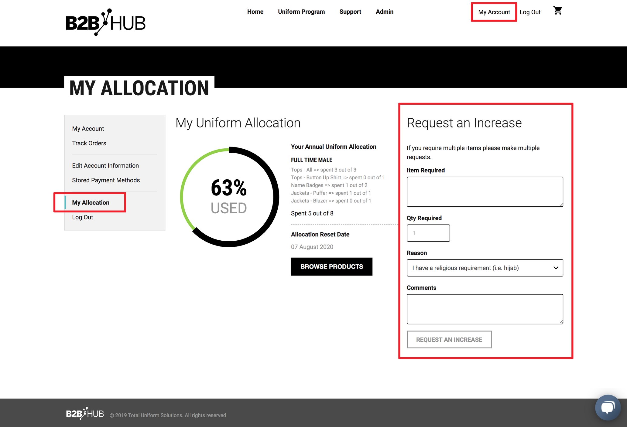The image size is (627, 427).
Task: Open the chat bubble widget
Action: (607, 408)
